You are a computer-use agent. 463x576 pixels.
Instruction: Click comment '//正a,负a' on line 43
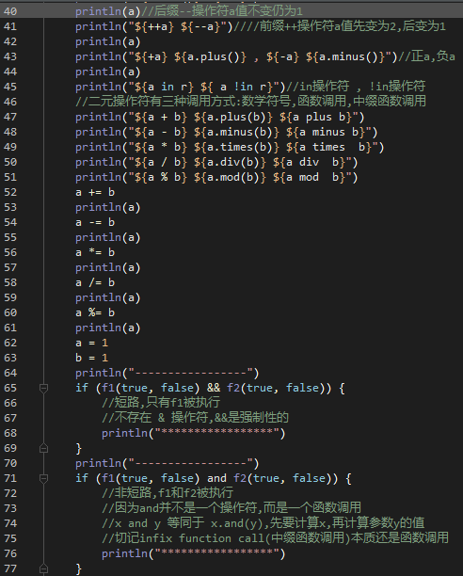click(x=426, y=56)
